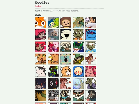139x104 pixels.
Task: Open the orange fox red-eyes thumbnail
Action: (41, 22)
